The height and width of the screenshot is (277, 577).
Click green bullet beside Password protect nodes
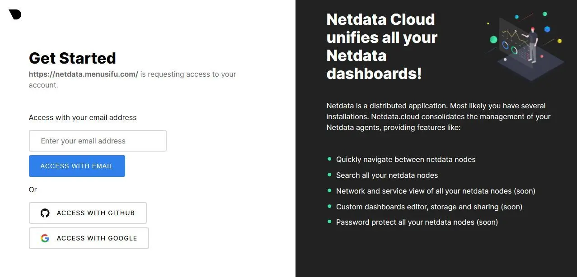click(329, 222)
